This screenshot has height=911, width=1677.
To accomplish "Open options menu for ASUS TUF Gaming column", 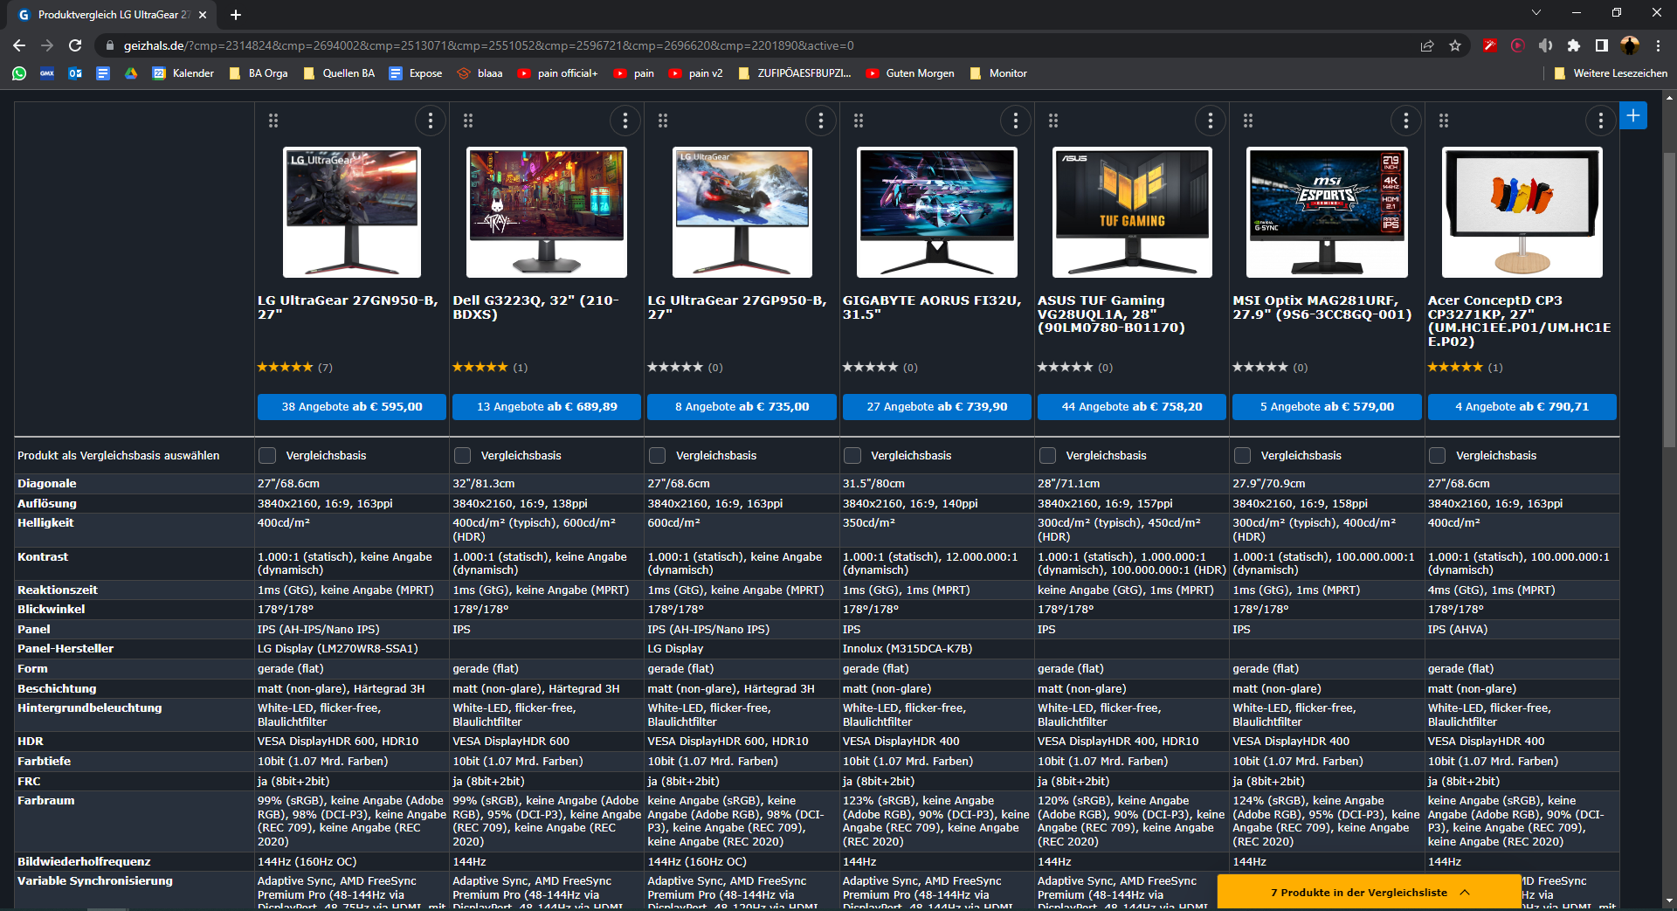I will 1211,121.
